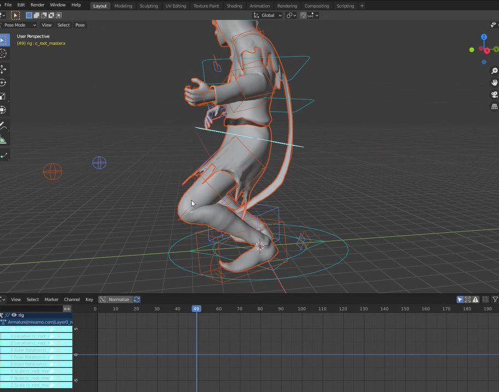499x392 pixels.
Task: Switch selection mode to Extend Selection icon
Action: click(38, 15)
